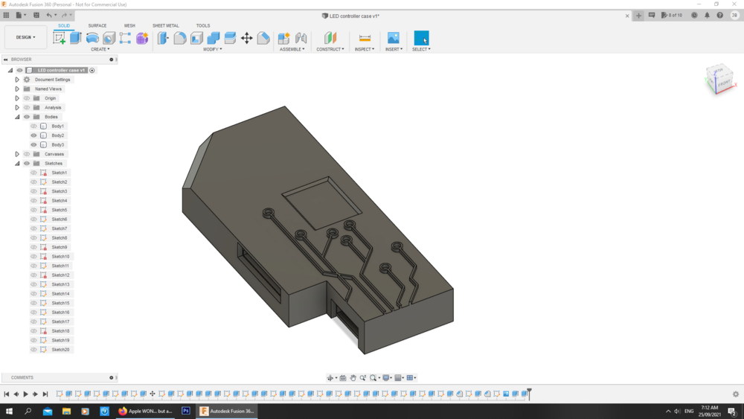Open timeline settings gear icon
Viewport: 744px width, 419px height.
(x=736, y=394)
